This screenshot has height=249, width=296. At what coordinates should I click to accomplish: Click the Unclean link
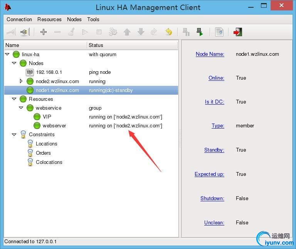(214, 222)
